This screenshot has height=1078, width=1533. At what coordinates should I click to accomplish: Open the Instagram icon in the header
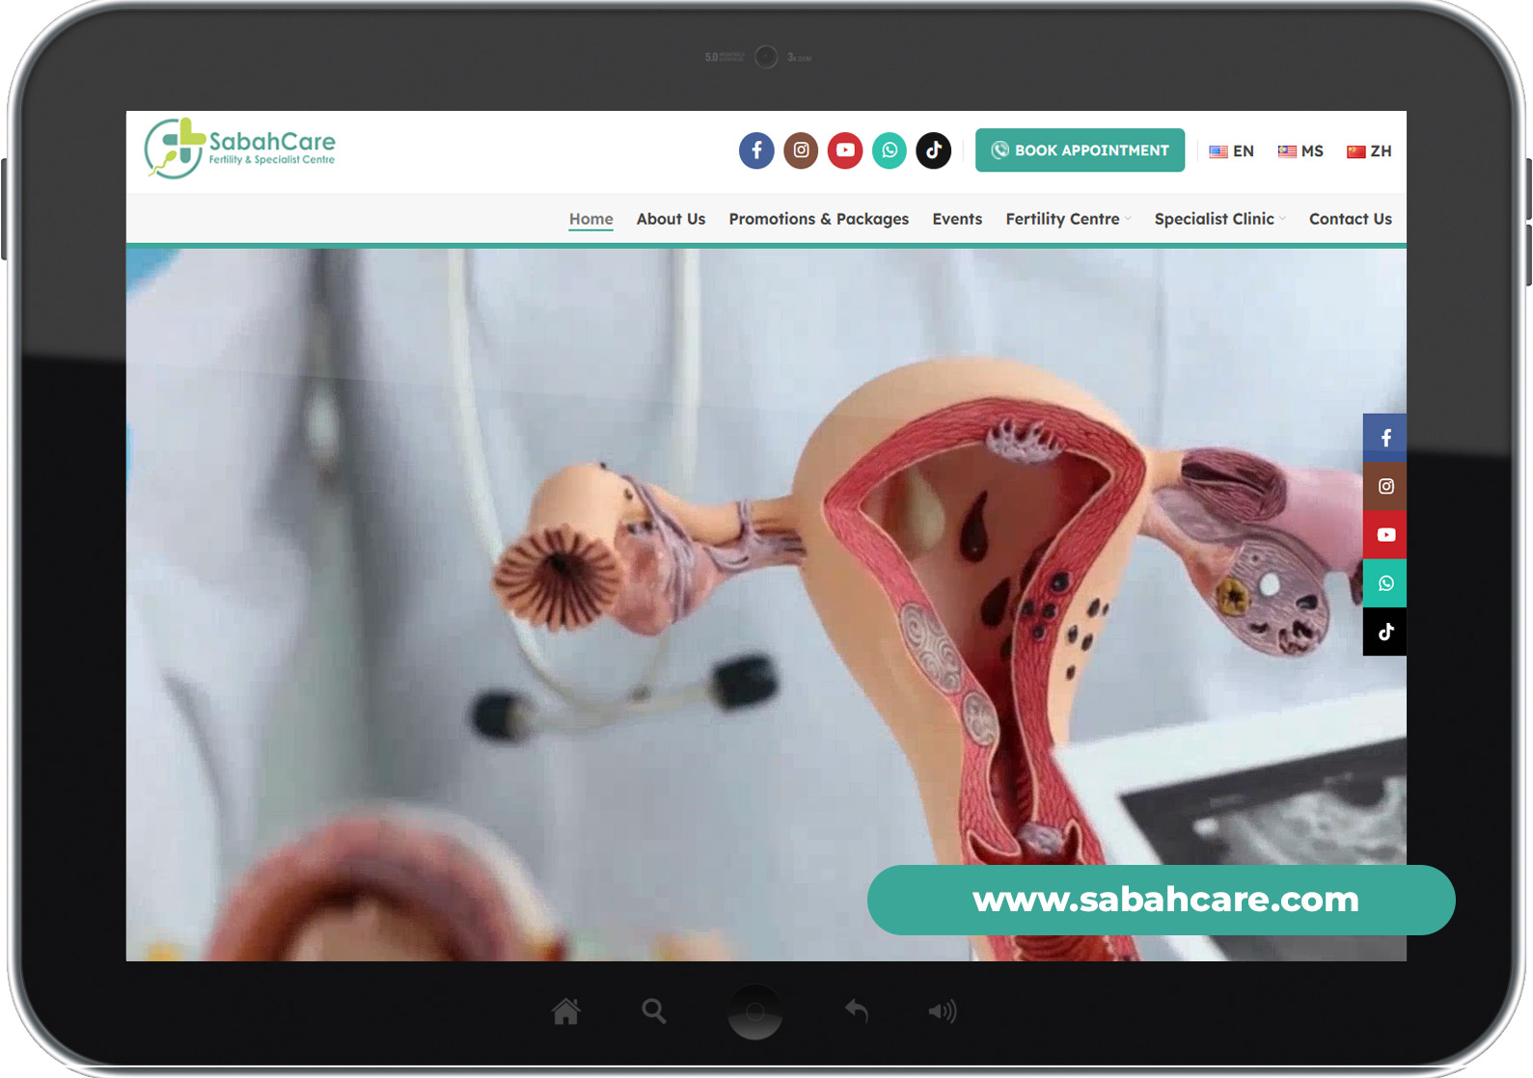pos(801,150)
